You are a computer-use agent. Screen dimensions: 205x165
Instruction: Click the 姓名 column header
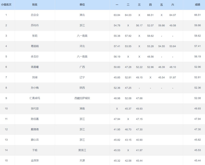(x=35, y=5)
